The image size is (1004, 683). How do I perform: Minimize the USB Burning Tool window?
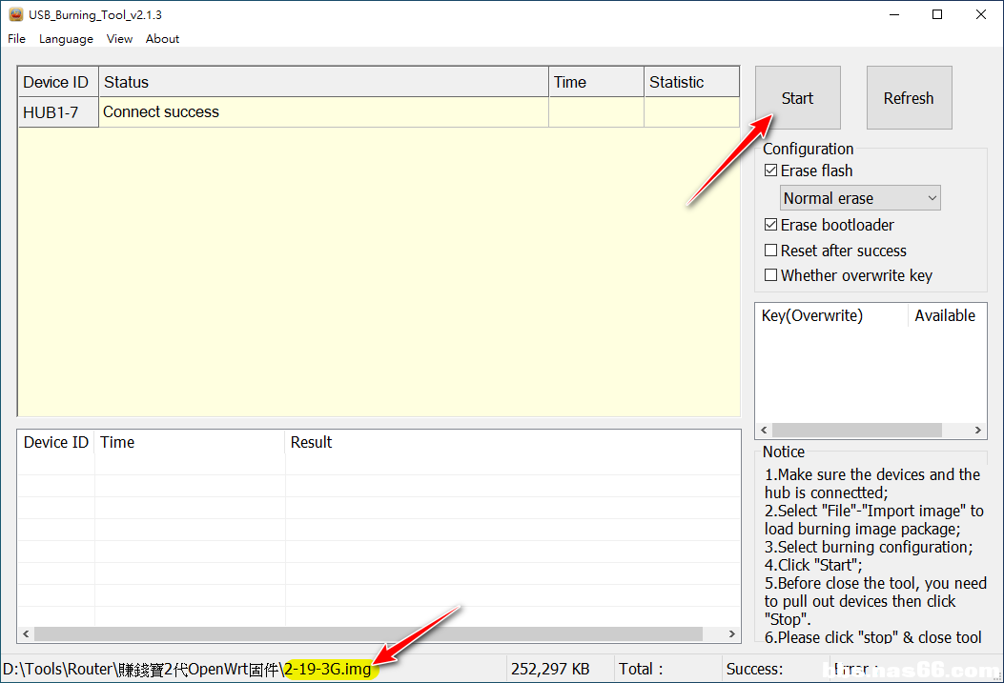pyautogui.click(x=893, y=14)
